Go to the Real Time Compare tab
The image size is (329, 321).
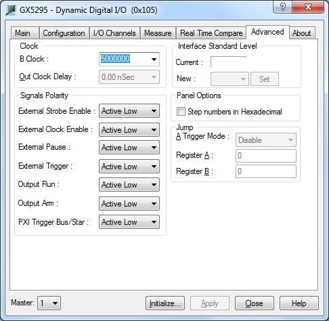point(211,33)
